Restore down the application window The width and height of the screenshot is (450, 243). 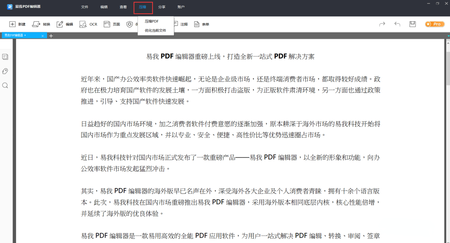pyautogui.click(x=437, y=3)
